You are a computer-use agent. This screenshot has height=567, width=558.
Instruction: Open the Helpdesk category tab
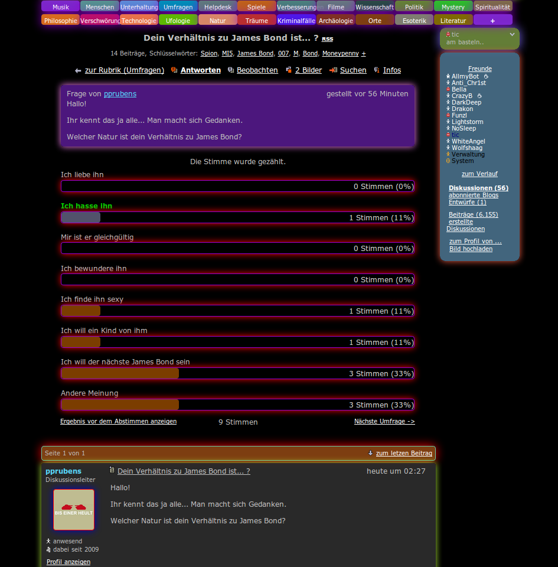tap(217, 6)
